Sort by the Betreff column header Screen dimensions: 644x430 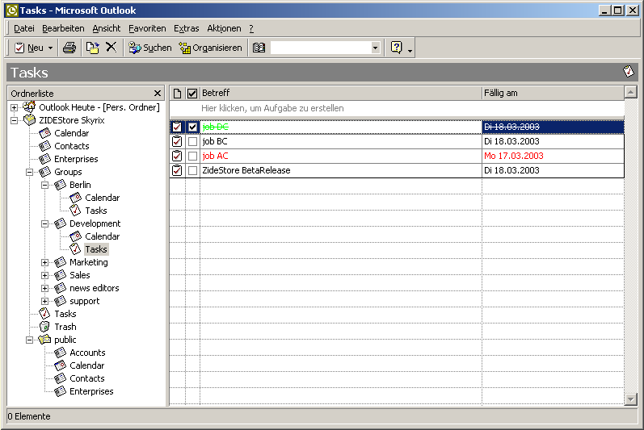click(x=341, y=93)
